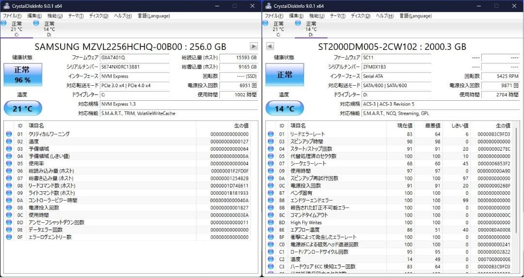Click status icon for コマンドタイムアウト row
Viewport: 524px width, 278px height.
click(271, 215)
